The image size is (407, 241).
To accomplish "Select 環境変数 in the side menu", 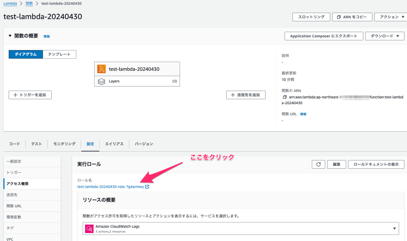I will tap(32, 217).
